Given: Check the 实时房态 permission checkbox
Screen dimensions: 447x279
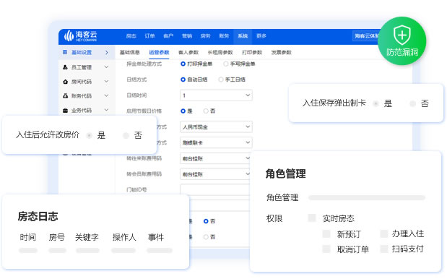Looking at the screenshot, I should coord(312,218).
